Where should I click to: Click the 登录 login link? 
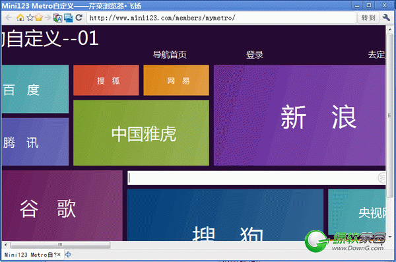(x=255, y=55)
